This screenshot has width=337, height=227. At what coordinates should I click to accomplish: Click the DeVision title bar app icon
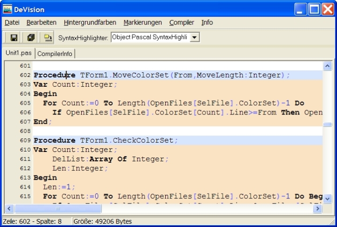(x=7, y=8)
